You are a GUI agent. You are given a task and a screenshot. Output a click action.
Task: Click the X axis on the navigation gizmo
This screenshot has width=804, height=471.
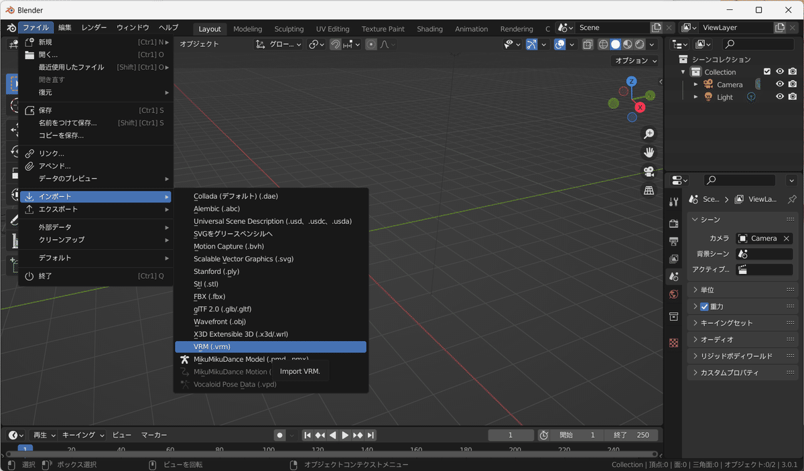(x=641, y=107)
